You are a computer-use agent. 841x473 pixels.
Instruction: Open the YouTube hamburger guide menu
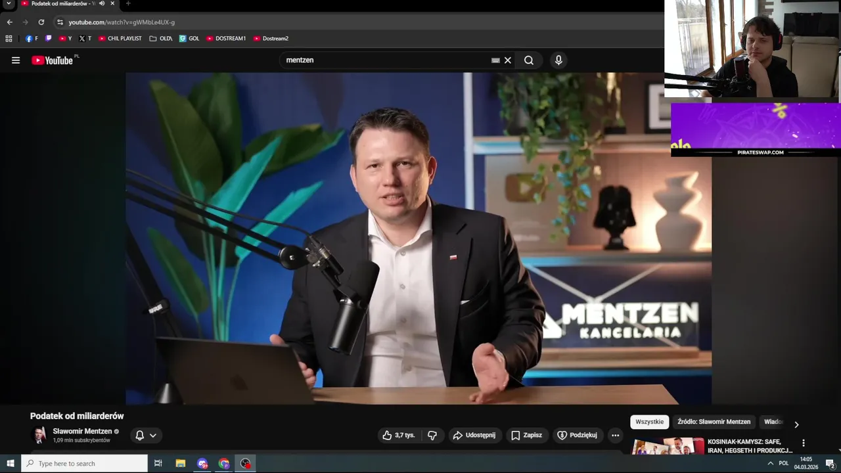[16, 60]
